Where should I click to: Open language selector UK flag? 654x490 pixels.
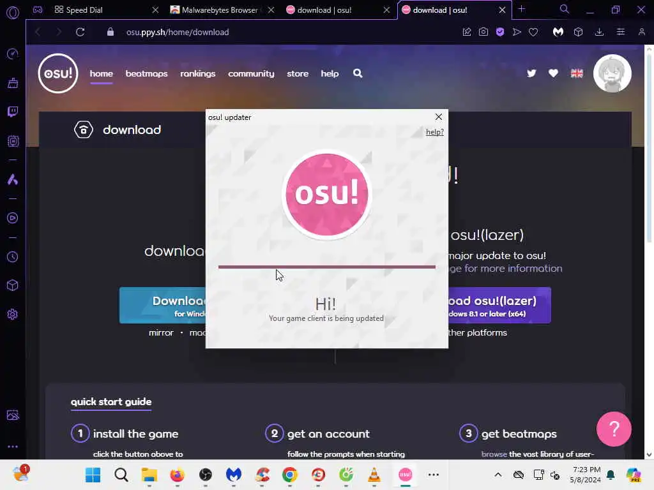577,73
